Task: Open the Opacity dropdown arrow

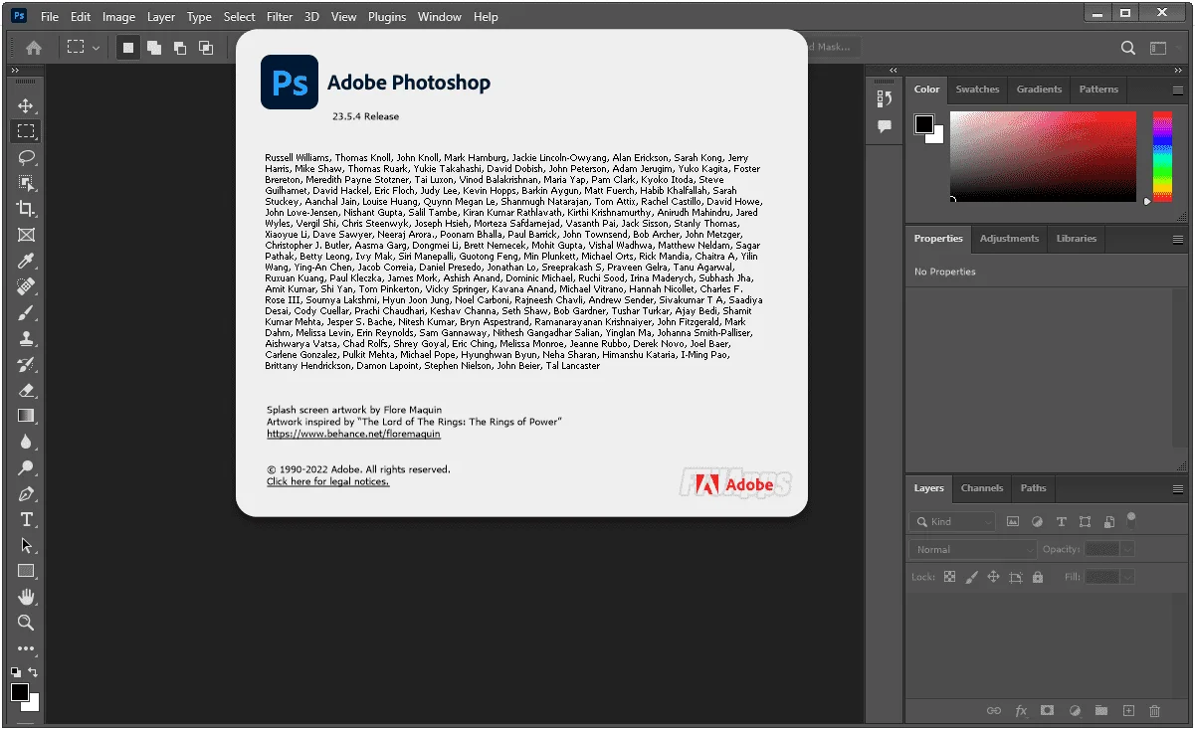Action: [x=1127, y=549]
